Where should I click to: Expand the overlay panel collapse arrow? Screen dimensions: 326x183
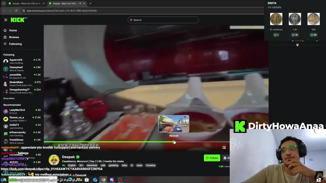(x=297, y=45)
